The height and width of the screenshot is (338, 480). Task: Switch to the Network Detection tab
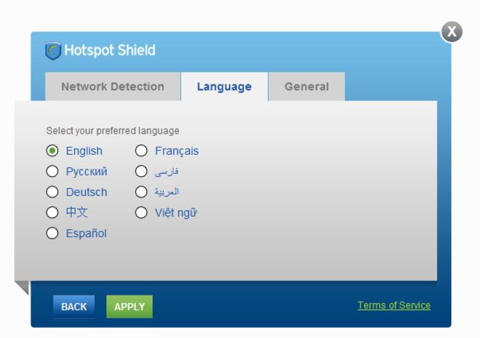tap(112, 86)
